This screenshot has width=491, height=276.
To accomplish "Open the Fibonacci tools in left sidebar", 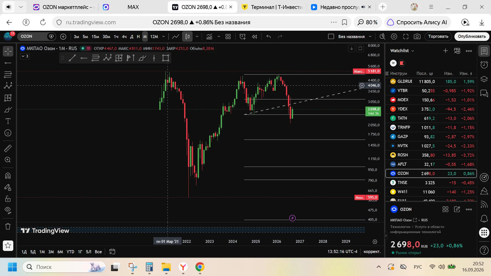I will pos(8,75).
